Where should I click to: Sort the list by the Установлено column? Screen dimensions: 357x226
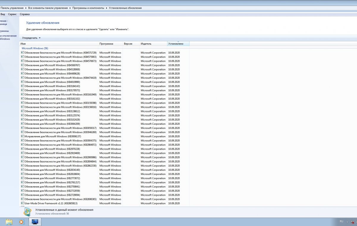coord(178,44)
